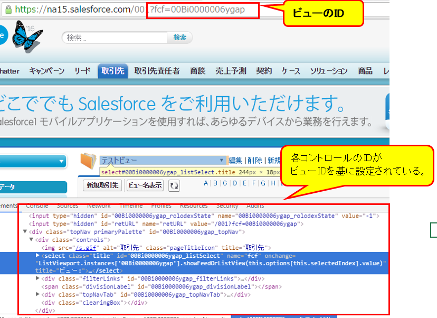The height and width of the screenshot is (318, 437).
Task: Filter list by letter D
Action: tap(235, 183)
